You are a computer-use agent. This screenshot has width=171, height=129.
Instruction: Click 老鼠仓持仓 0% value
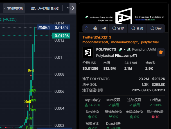(x=136, y=117)
